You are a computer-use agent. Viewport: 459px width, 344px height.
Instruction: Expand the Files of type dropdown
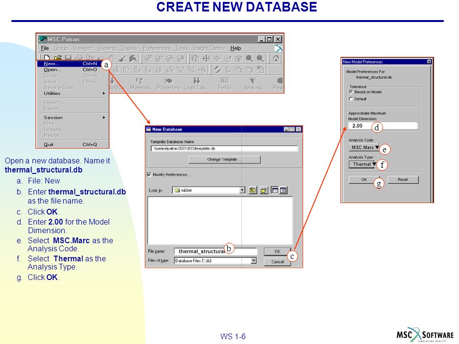[253, 260]
